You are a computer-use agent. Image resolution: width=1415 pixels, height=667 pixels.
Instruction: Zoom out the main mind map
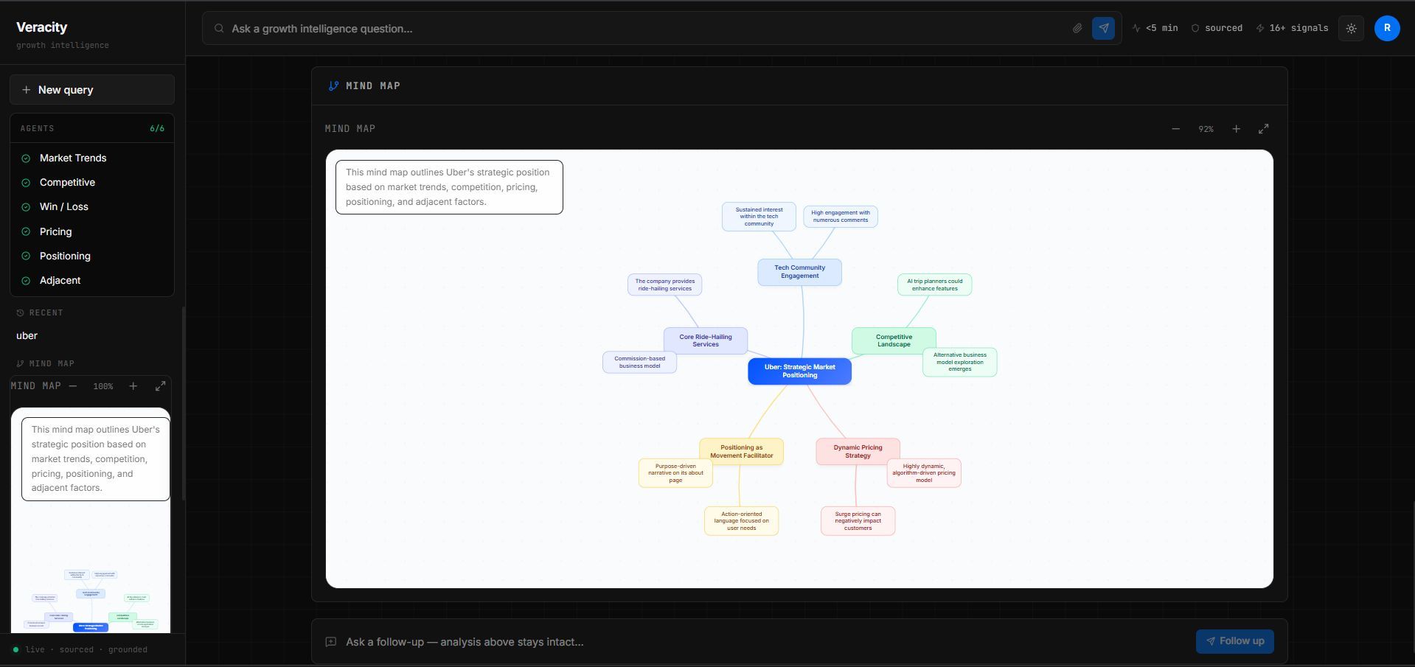[1175, 129]
